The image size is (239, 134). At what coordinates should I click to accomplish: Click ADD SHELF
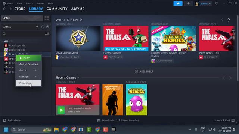[144, 71]
